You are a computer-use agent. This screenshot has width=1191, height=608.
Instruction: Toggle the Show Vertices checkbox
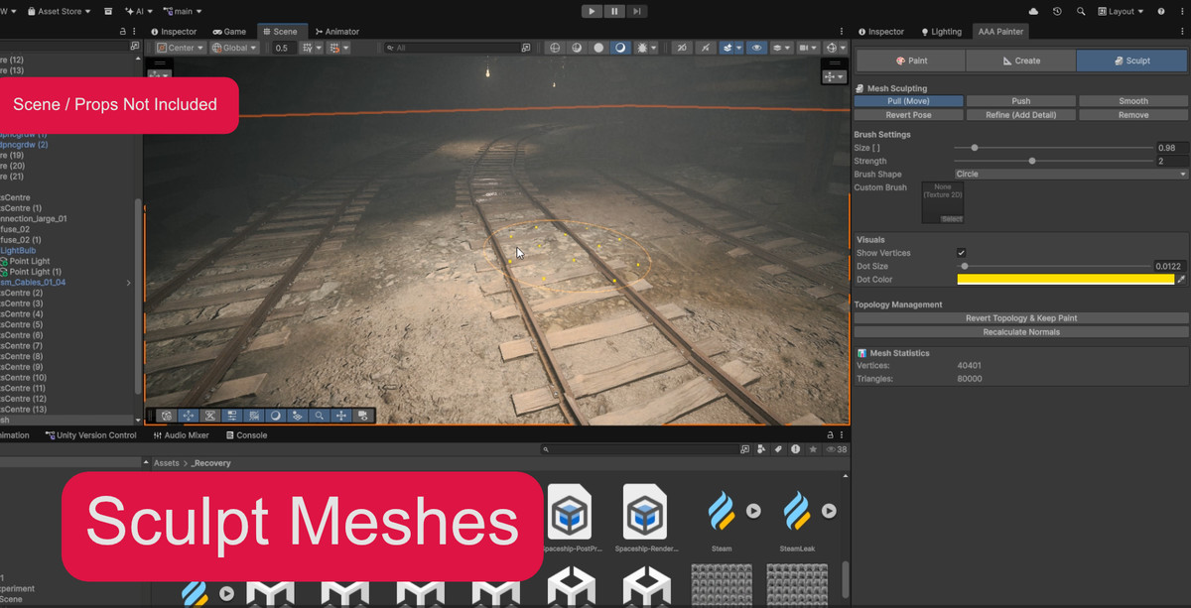pos(961,252)
